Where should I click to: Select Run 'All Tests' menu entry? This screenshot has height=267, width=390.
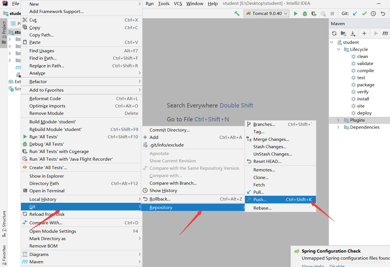(x=81, y=137)
